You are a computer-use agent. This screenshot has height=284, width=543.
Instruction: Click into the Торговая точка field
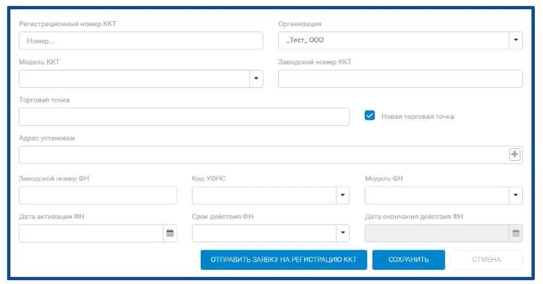pos(184,117)
